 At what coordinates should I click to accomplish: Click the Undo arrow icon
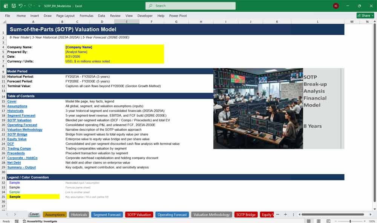click(x=21, y=6)
